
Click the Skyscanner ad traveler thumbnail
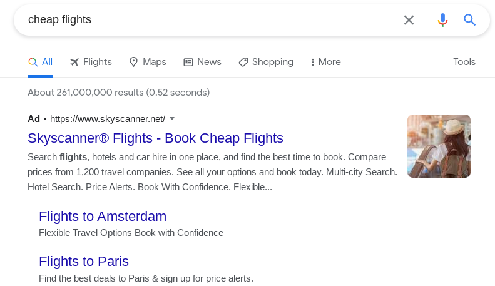pos(439,146)
